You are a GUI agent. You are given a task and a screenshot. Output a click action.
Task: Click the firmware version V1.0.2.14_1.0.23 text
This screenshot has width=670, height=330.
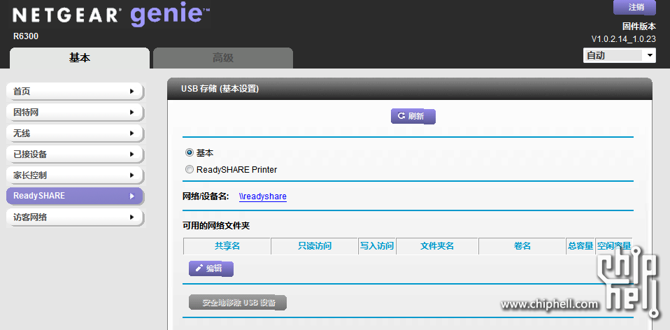(x=623, y=39)
